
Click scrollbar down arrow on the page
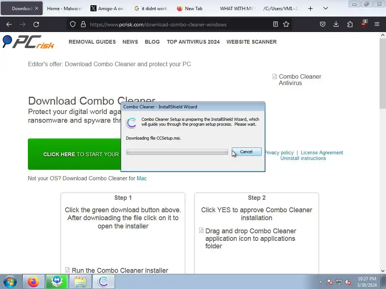(x=383, y=271)
